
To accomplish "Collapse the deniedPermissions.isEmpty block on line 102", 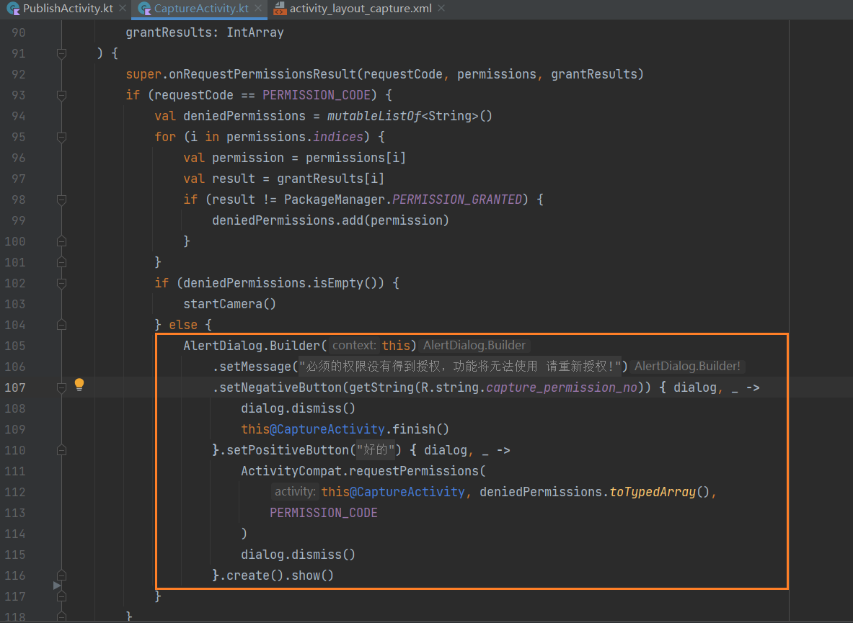I will [61, 283].
